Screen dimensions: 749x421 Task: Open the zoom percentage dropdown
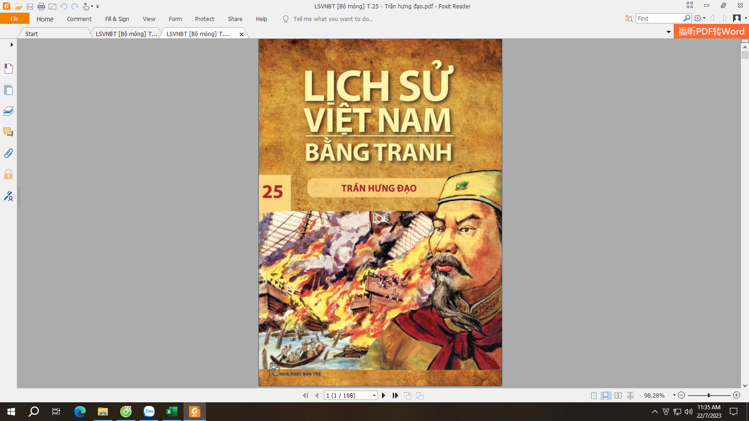click(x=674, y=395)
